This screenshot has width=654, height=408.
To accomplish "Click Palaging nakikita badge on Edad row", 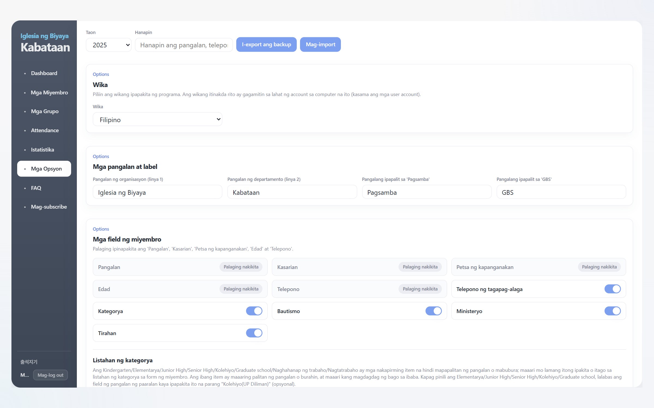I will 241,289.
